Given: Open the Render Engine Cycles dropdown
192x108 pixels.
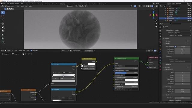Looking at the screenshot, I should 183,30.
